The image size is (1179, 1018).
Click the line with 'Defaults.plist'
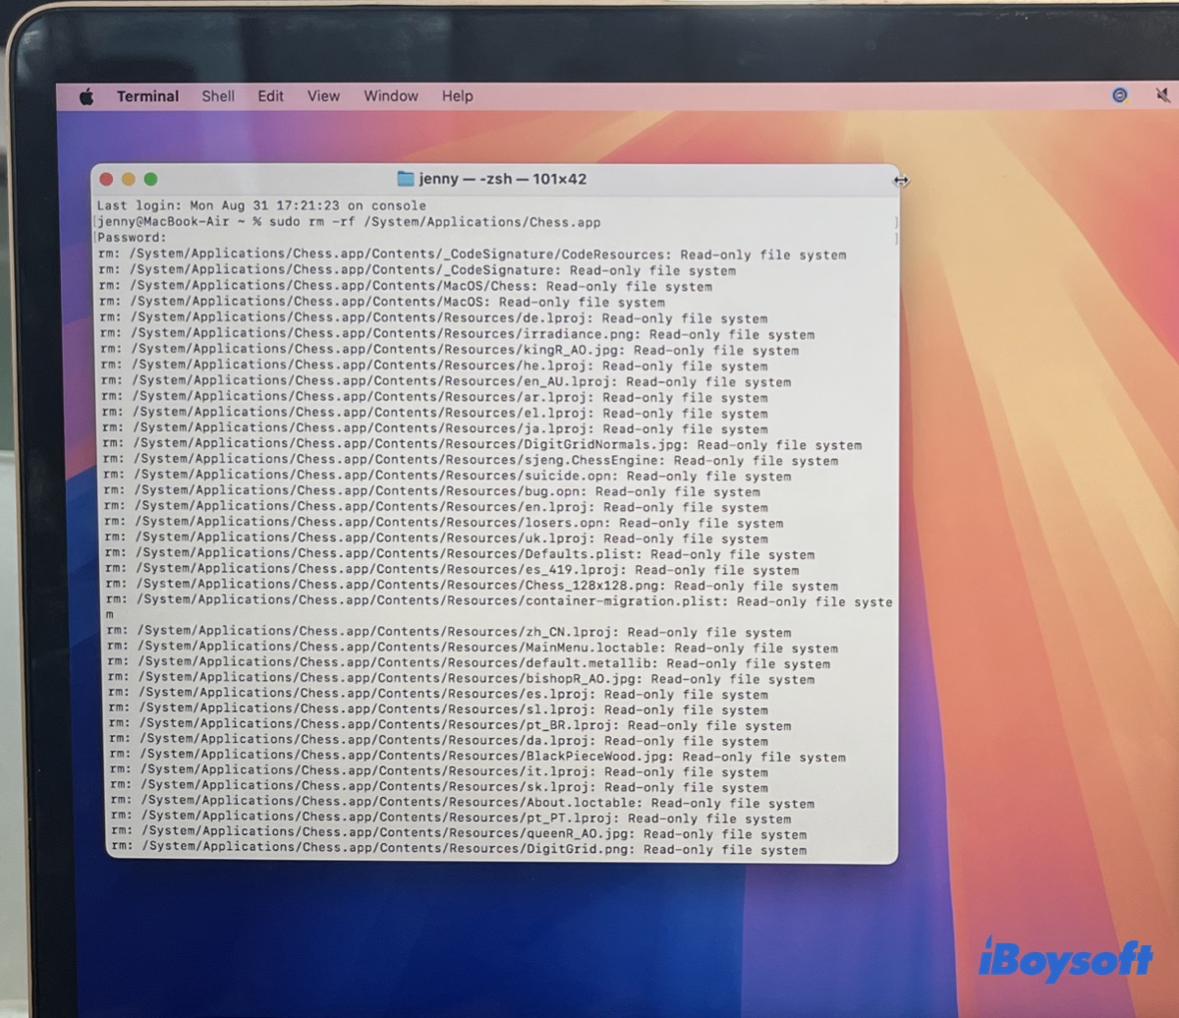click(458, 554)
